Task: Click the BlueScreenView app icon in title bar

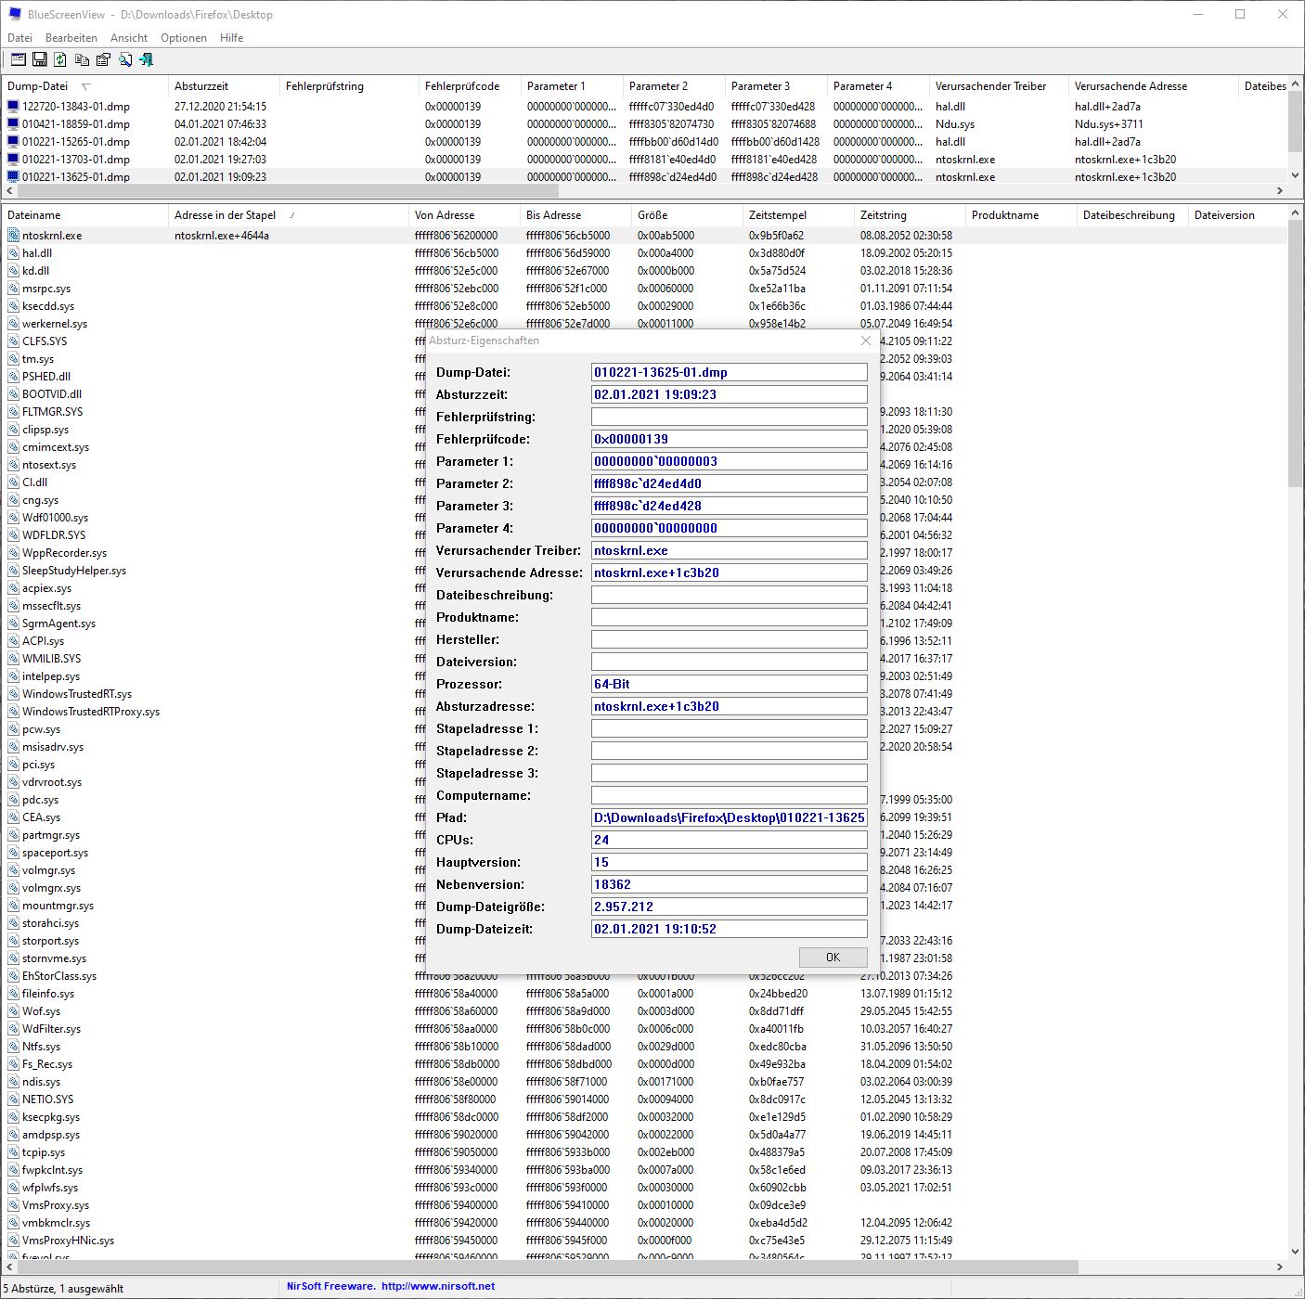Action: point(14,14)
